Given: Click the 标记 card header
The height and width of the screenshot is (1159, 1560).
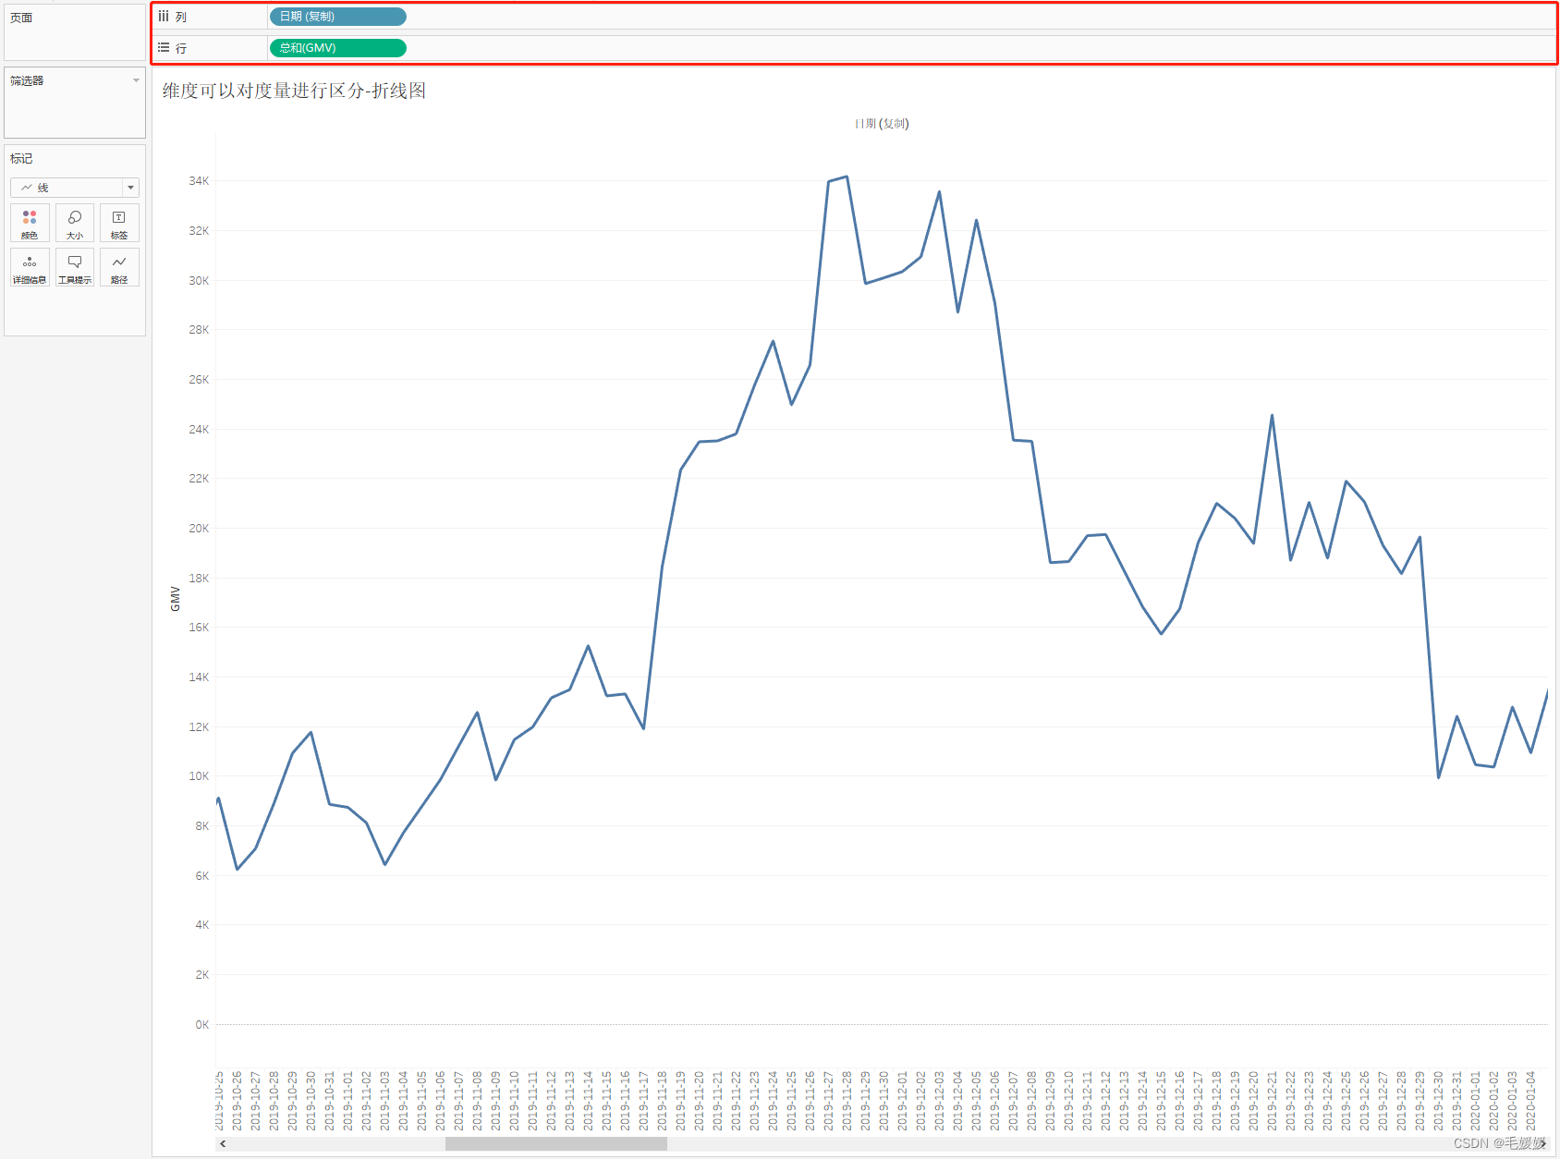Looking at the screenshot, I should (x=21, y=159).
